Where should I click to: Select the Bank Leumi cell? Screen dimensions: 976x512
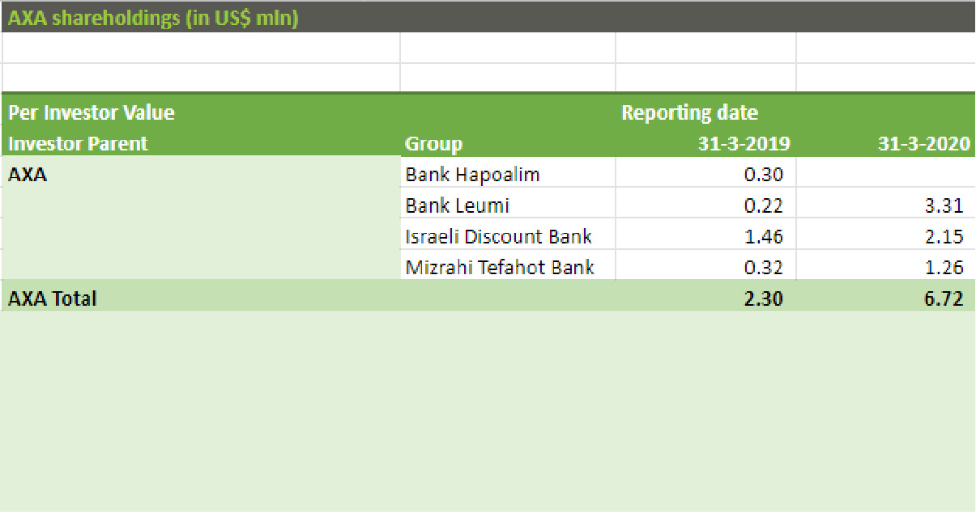tap(508, 205)
